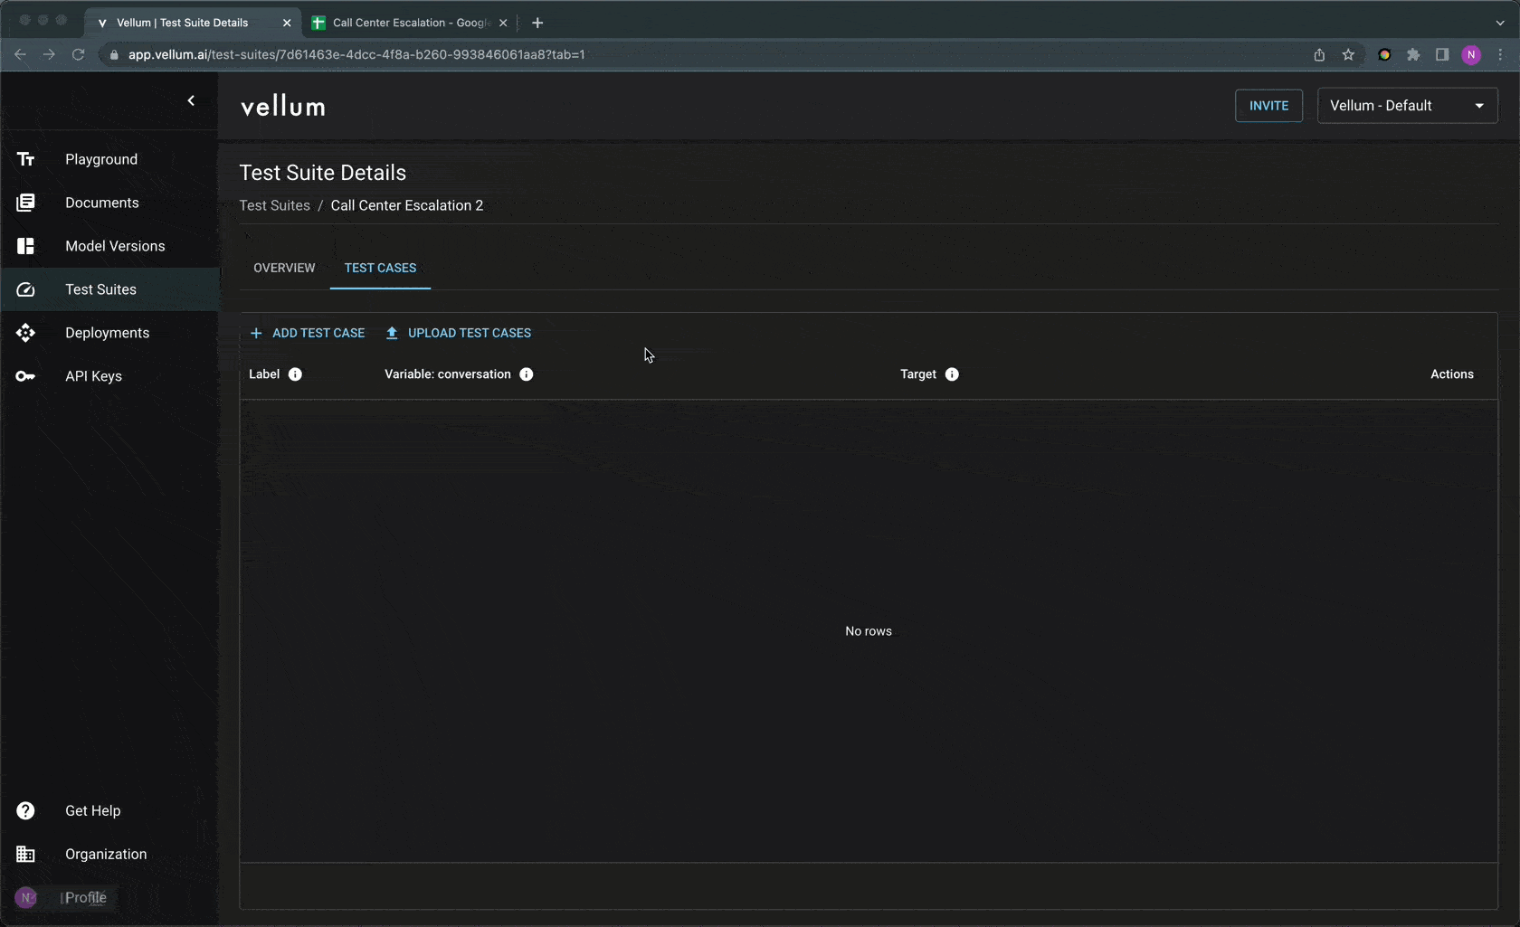Open the browser extensions puzzle icon

point(1413,55)
